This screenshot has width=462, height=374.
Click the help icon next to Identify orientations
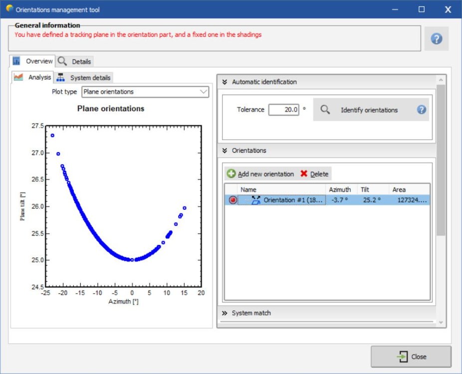pos(422,110)
